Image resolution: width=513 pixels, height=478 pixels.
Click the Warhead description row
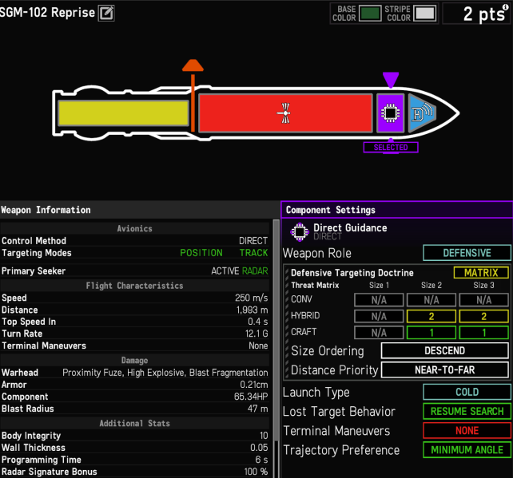point(135,373)
